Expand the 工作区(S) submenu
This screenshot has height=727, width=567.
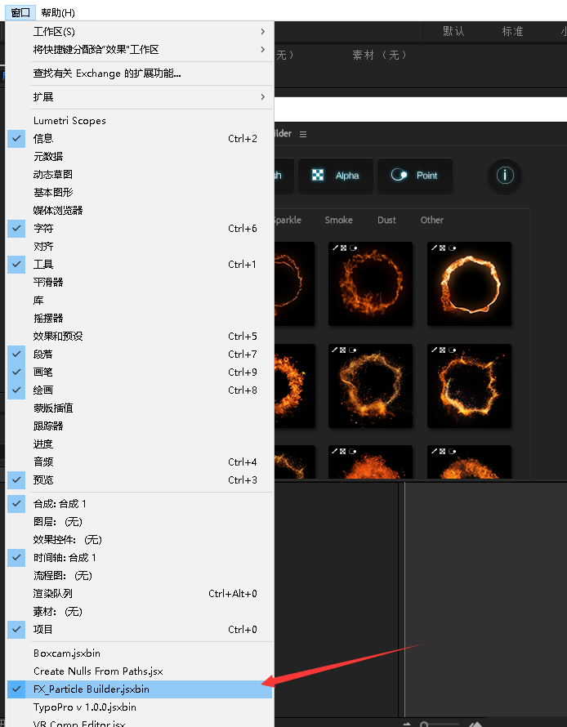(x=140, y=32)
